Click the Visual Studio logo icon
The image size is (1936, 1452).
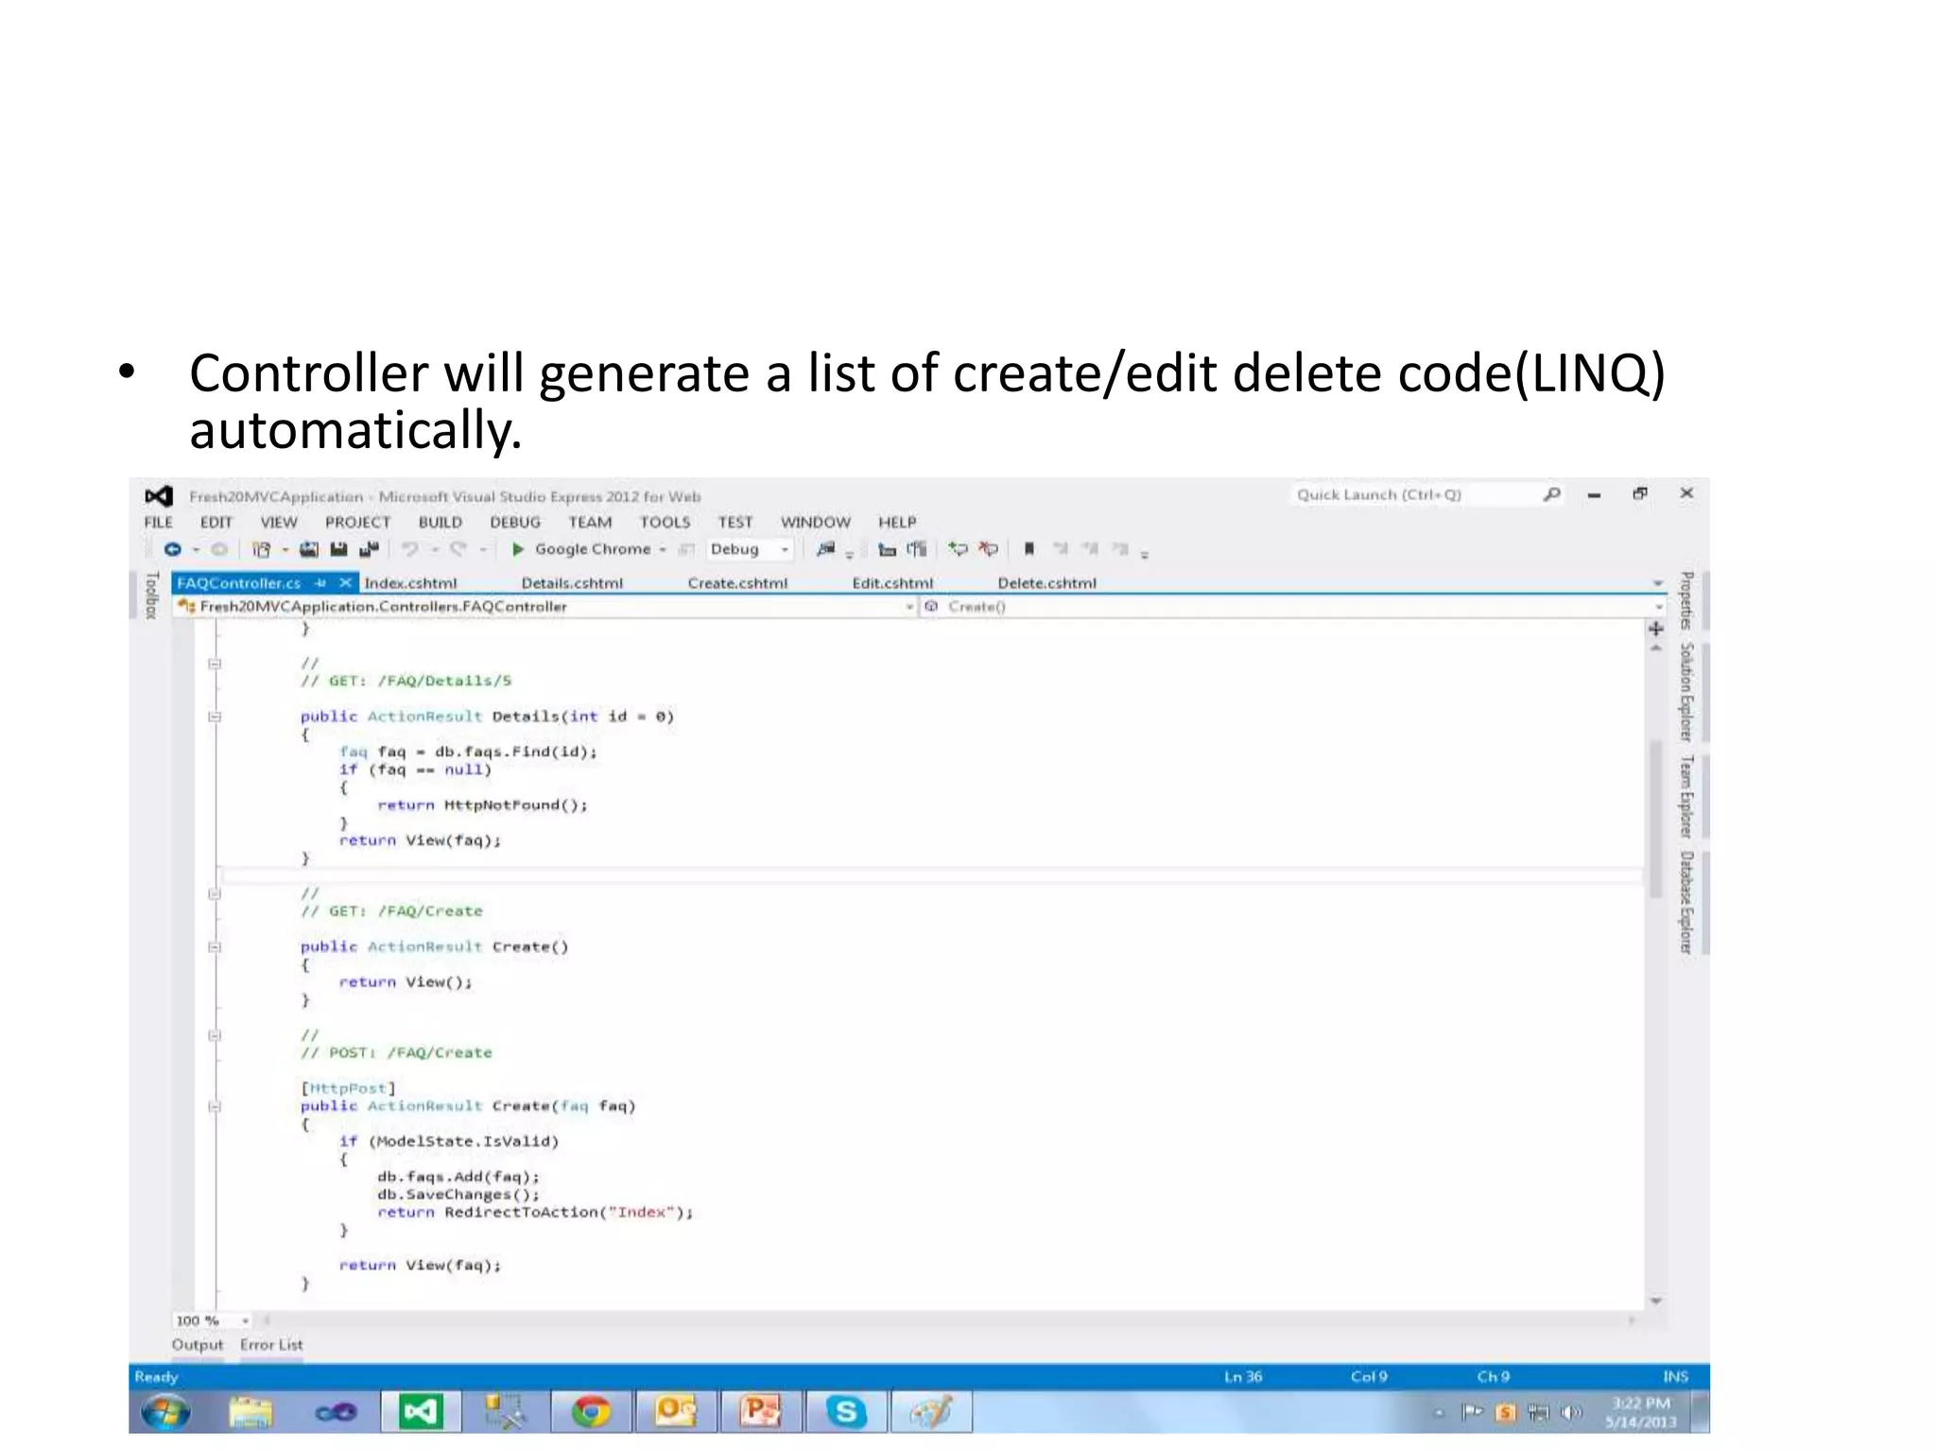158,496
